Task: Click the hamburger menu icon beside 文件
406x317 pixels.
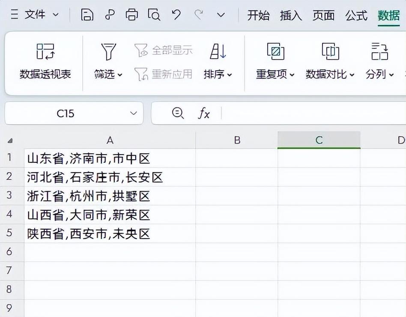Action: click(15, 15)
